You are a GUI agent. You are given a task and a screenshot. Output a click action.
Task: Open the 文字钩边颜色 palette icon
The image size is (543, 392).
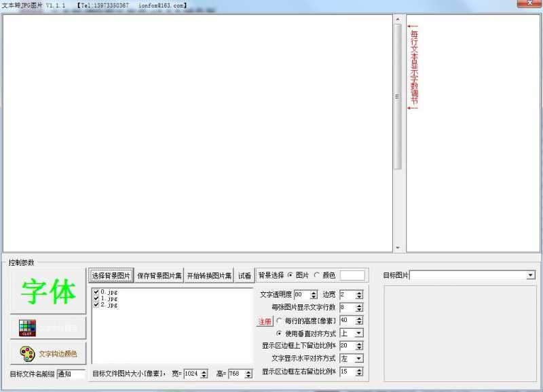click(x=27, y=353)
